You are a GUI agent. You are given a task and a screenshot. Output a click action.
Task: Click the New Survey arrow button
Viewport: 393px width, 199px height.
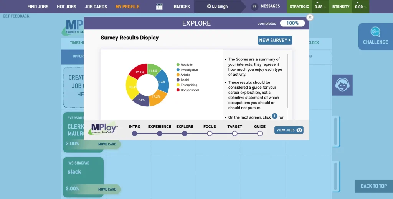(x=275, y=40)
